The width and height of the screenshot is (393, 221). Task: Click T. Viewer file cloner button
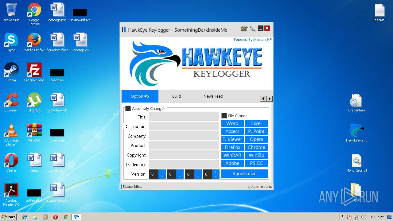tap(232, 139)
